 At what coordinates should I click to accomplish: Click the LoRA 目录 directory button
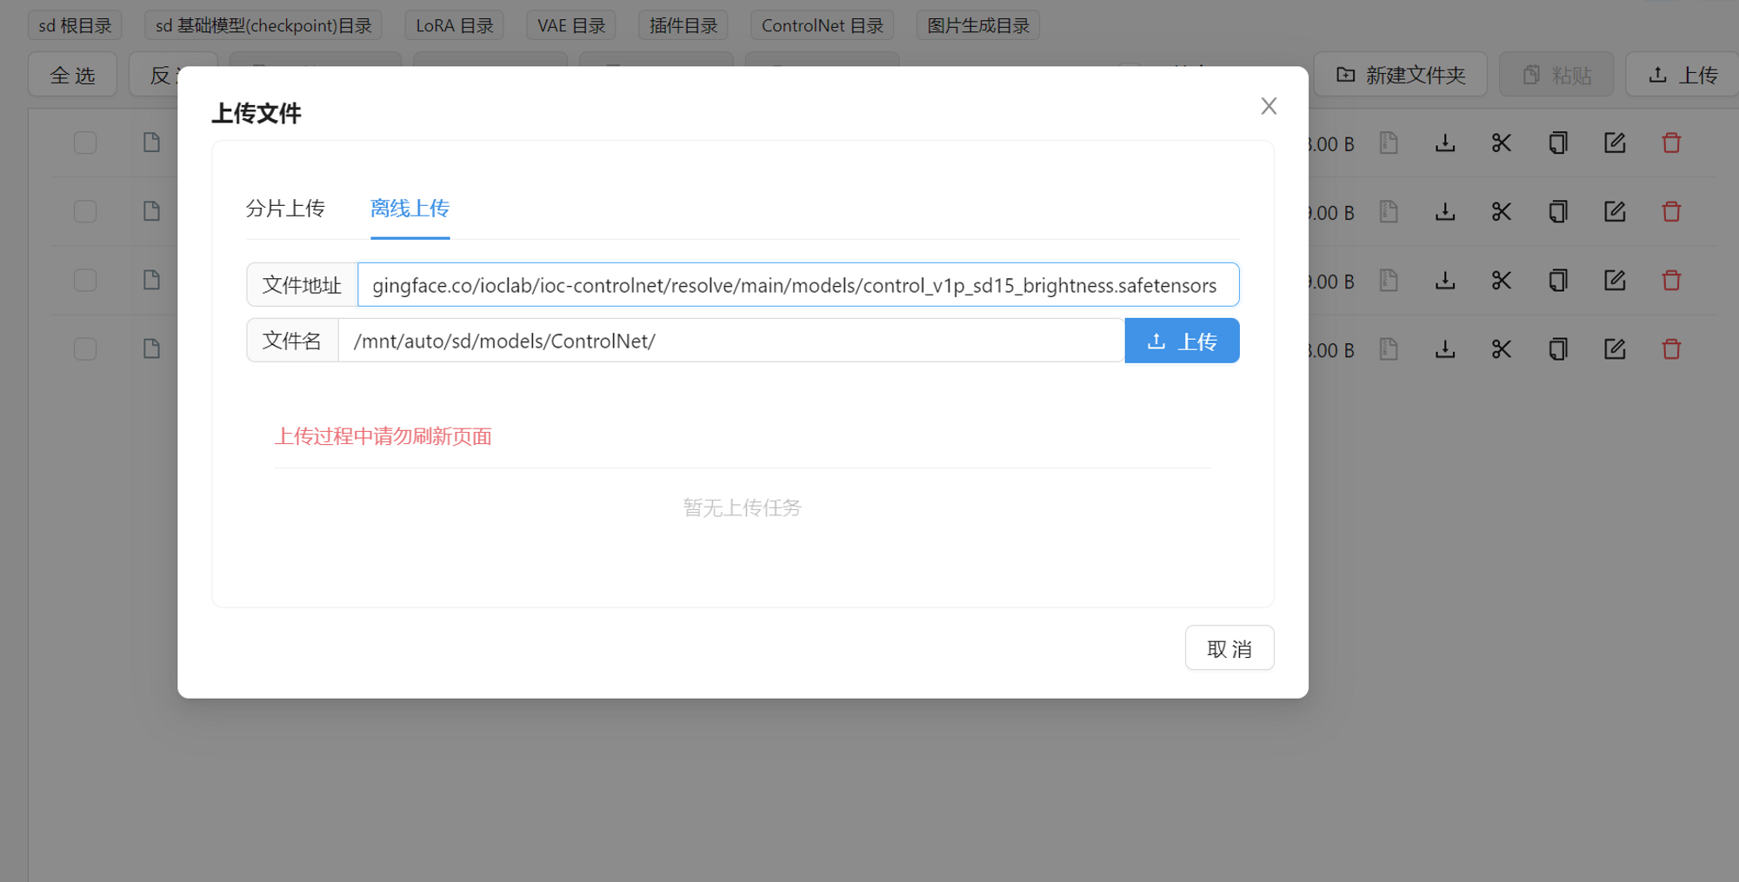pos(454,24)
